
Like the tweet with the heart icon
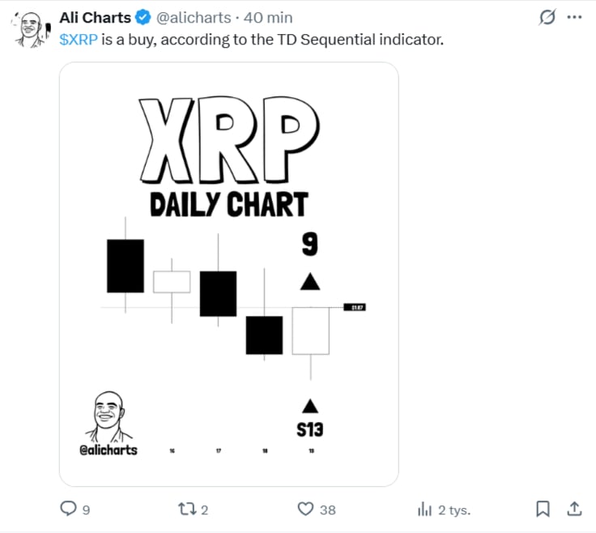tap(305, 510)
